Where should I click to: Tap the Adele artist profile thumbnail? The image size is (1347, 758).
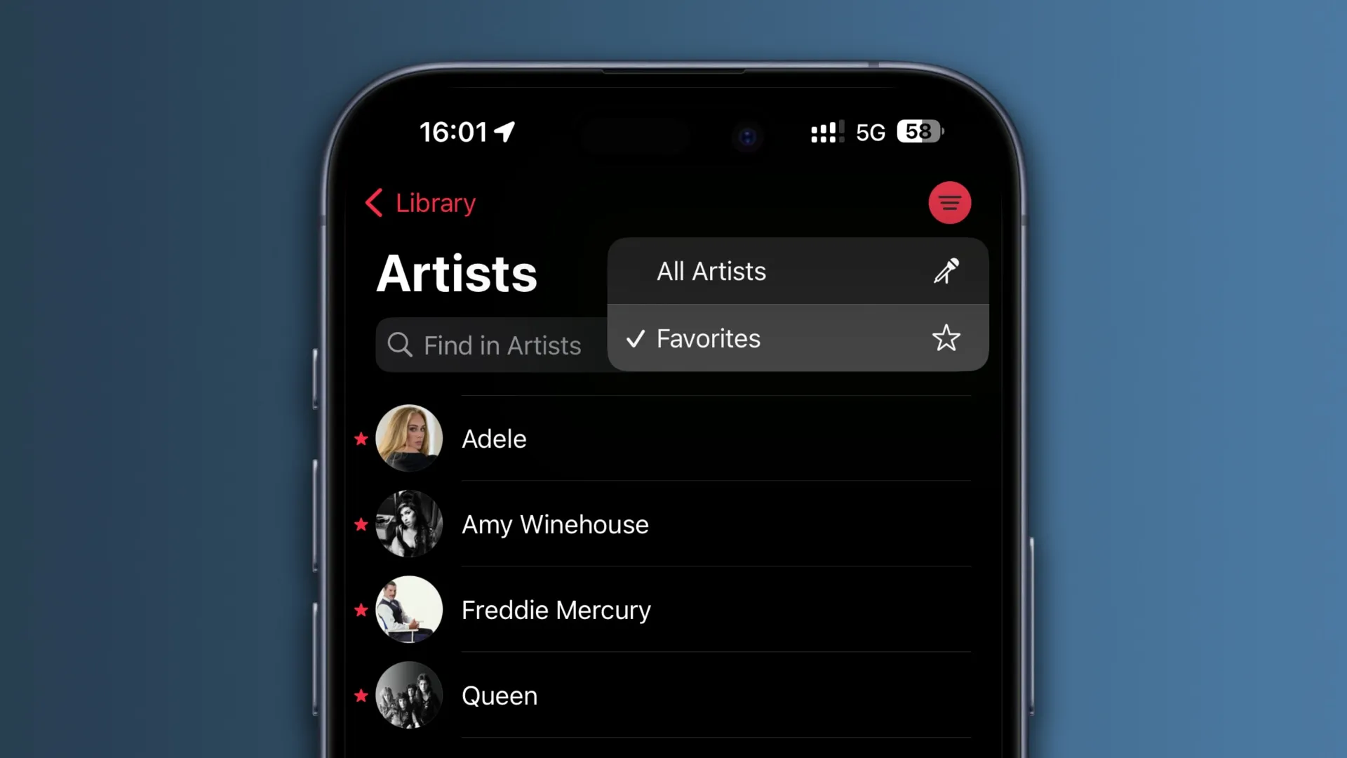click(x=409, y=439)
